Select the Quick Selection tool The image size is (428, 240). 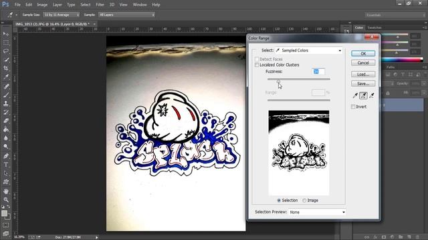click(x=6, y=59)
